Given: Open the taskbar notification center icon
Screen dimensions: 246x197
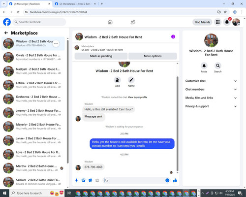Looking at the screenshot, I should coord(240,193).
